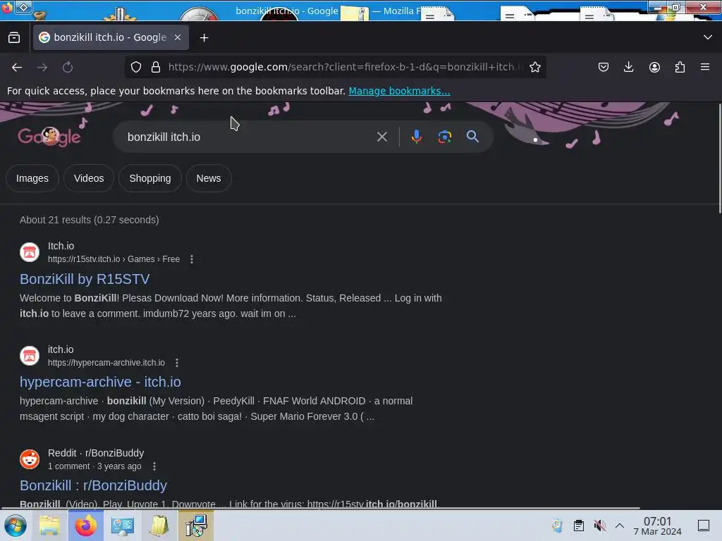Screen dimensions: 722x541
Task: Open a new tab with plus button
Action: point(204,38)
